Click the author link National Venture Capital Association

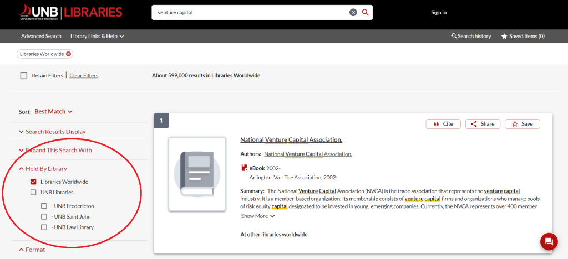tap(308, 154)
